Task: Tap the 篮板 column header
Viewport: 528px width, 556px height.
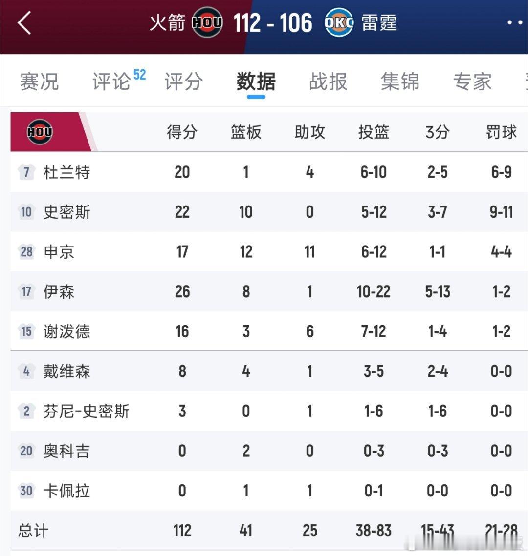Action: [246, 132]
